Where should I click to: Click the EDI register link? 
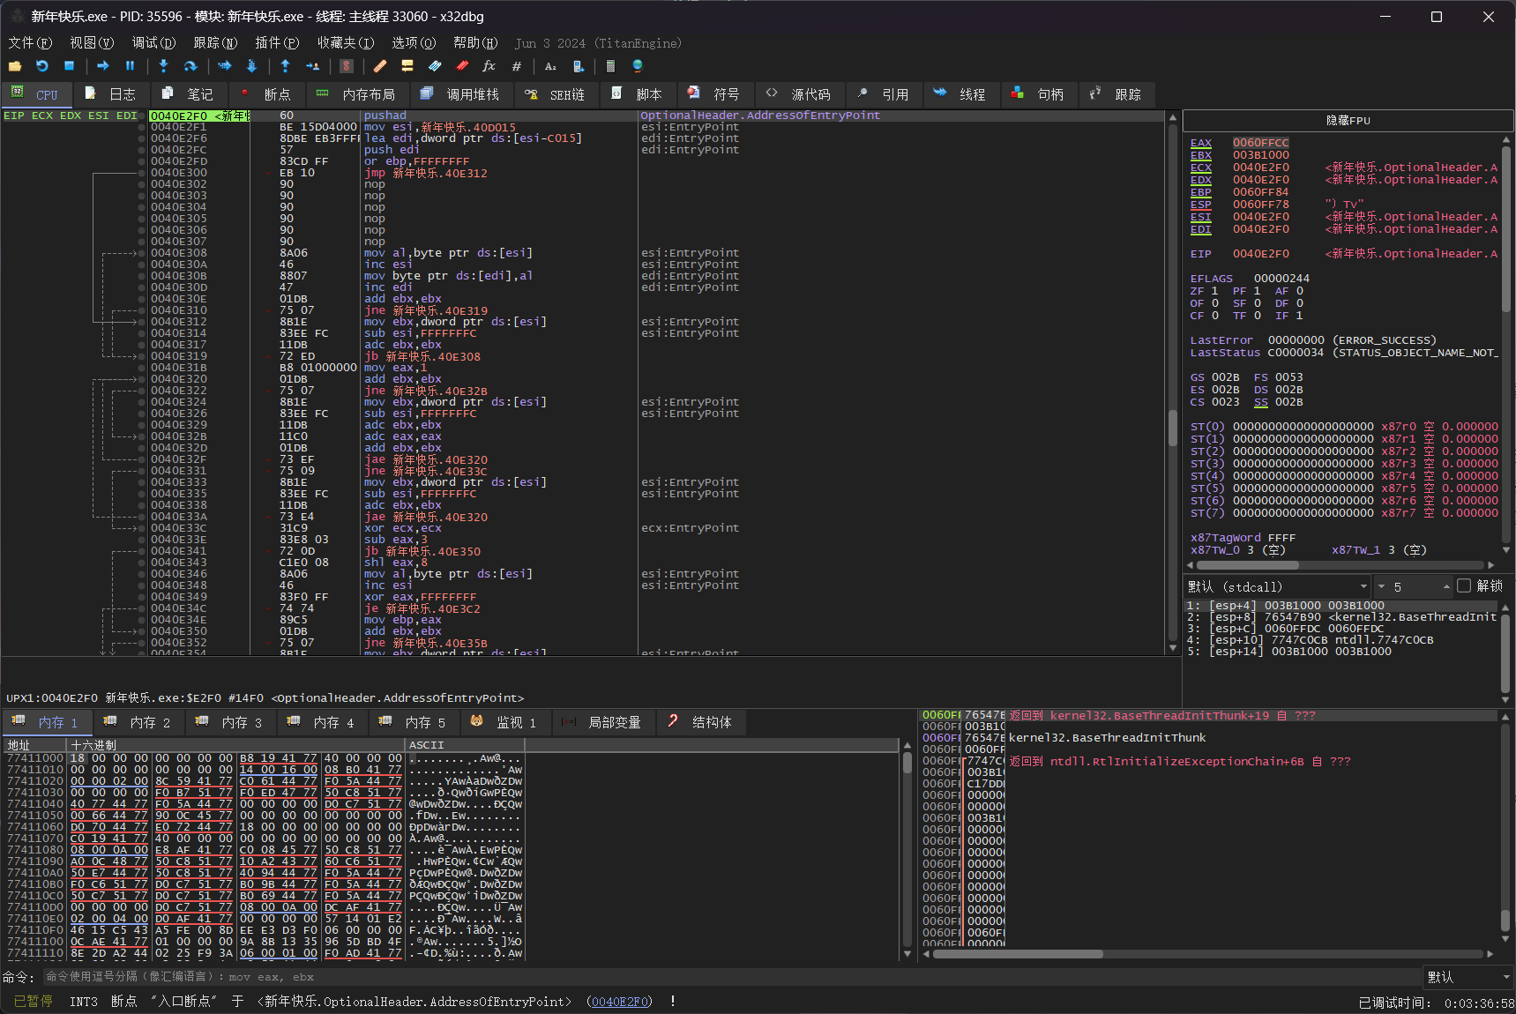pos(1200,229)
